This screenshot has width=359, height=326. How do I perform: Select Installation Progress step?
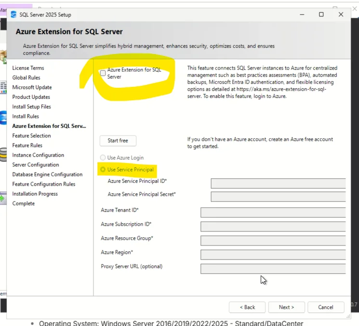coord(35,194)
